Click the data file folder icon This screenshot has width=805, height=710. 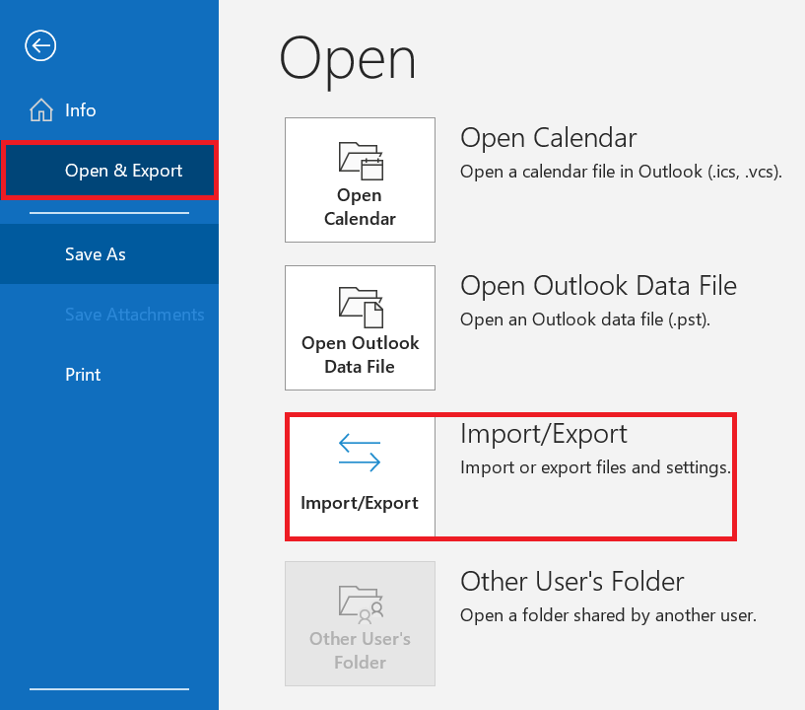click(361, 308)
